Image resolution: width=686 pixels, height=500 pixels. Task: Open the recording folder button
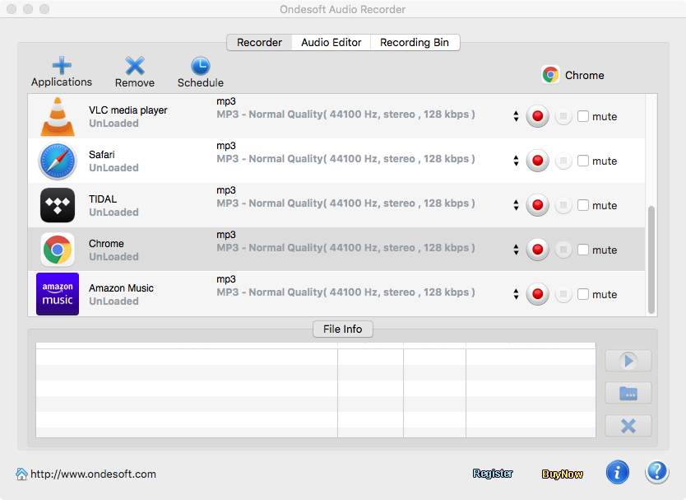click(628, 393)
